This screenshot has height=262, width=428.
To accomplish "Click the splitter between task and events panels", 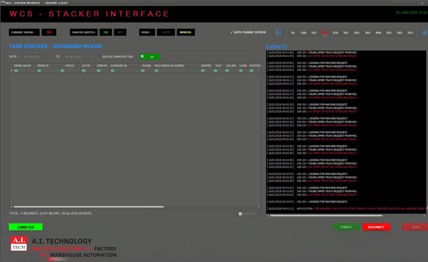I will pyautogui.click(x=264, y=131).
